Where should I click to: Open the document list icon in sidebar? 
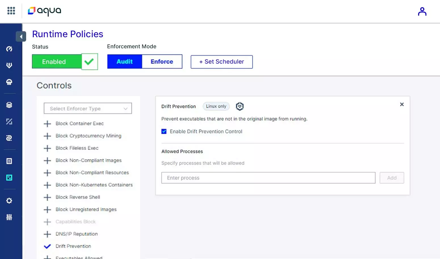9,161
